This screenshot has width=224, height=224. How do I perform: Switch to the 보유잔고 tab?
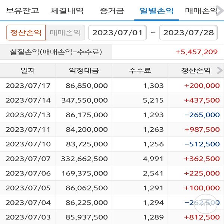(x=22, y=10)
